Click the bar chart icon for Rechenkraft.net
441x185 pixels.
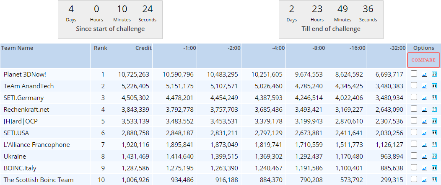[x=424, y=110]
